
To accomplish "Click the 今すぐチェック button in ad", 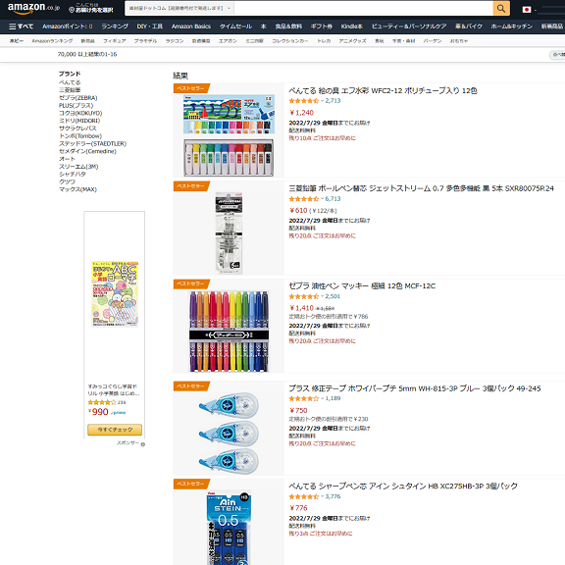I will (x=115, y=430).
